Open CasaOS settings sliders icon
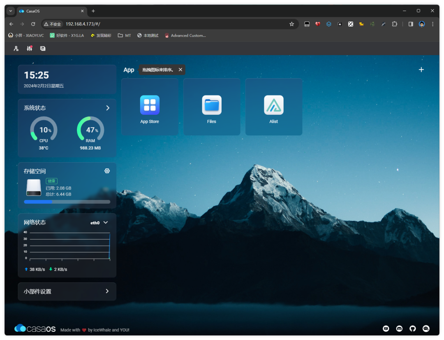The image size is (444, 340). pyautogui.click(x=30, y=49)
